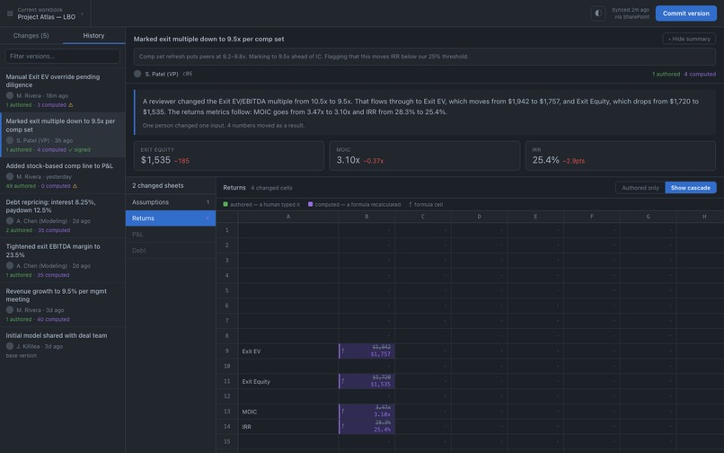This screenshot has width=724, height=453.
Task: Select the History tab
Action: click(x=93, y=36)
